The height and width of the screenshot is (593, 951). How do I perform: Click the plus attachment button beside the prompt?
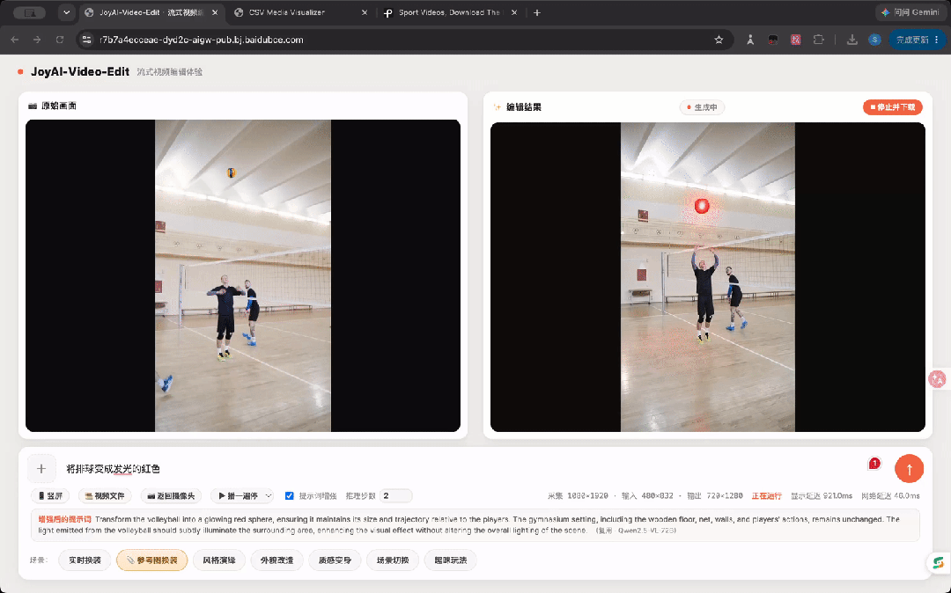(x=41, y=468)
